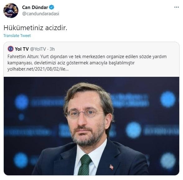
Task: Click Translate Tweet
Action: tap(17, 35)
